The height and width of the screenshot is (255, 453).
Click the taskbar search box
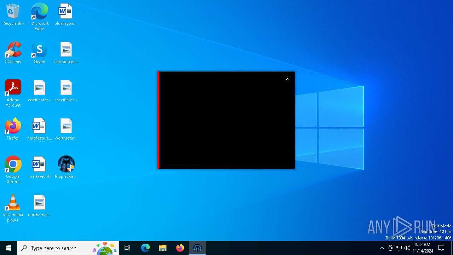68,248
